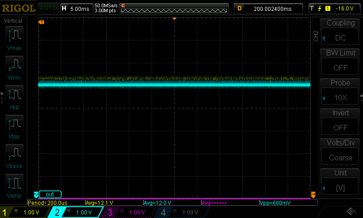Click the orange trigger level marker at top left
Image resolution: width=363 pixels, height=218 pixels.
(x=41, y=22)
